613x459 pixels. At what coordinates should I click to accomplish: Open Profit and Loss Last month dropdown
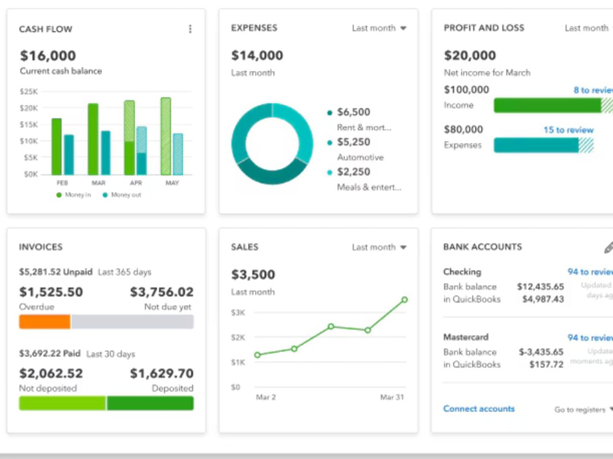pyautogui.click(x=588, y=28)
